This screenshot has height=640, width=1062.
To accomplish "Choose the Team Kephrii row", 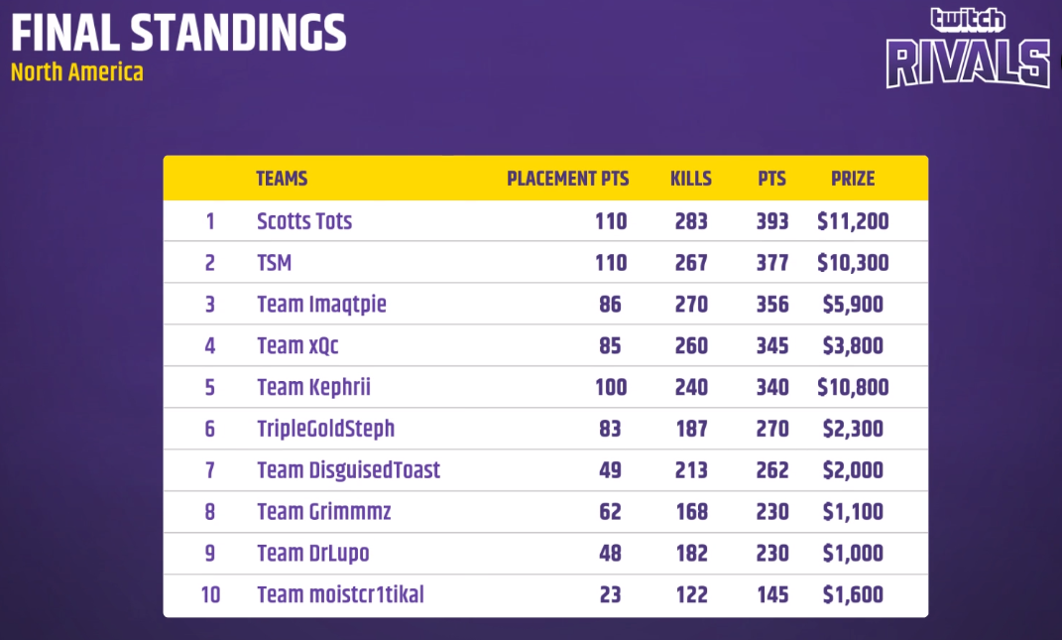I will [x=313, y=387].
